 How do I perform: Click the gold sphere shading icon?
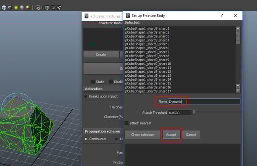pos(28,7)
